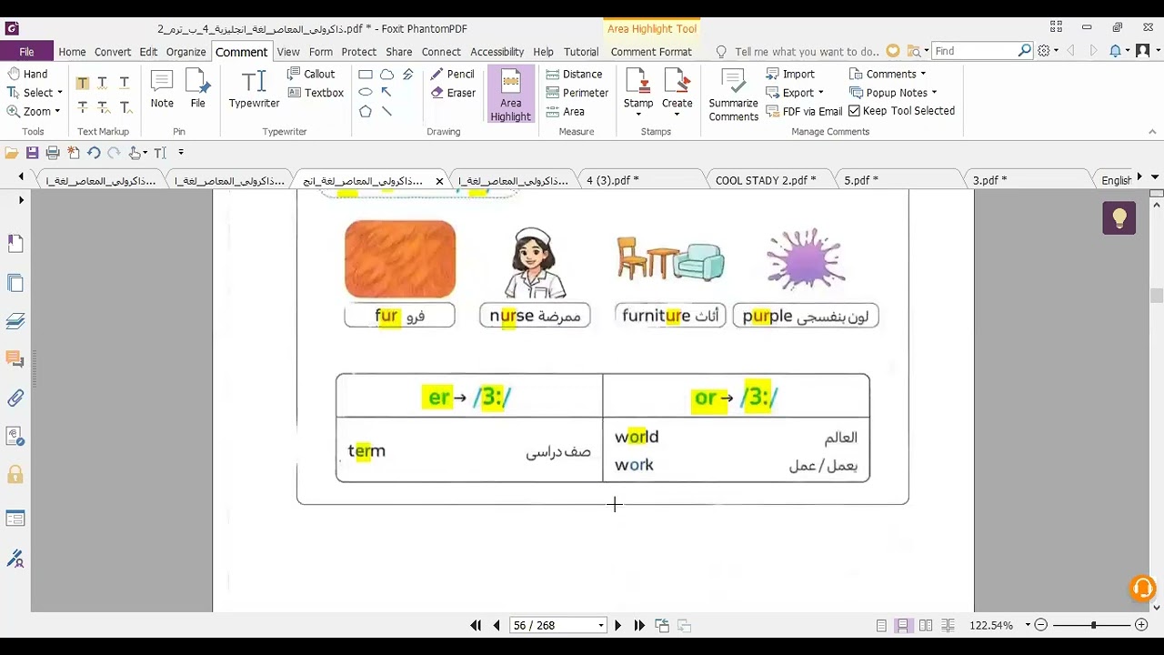Switch to the Home ribbon tab
This screenshot has height=655, width=1164.
pyautogui.click(x=72, y=52)
